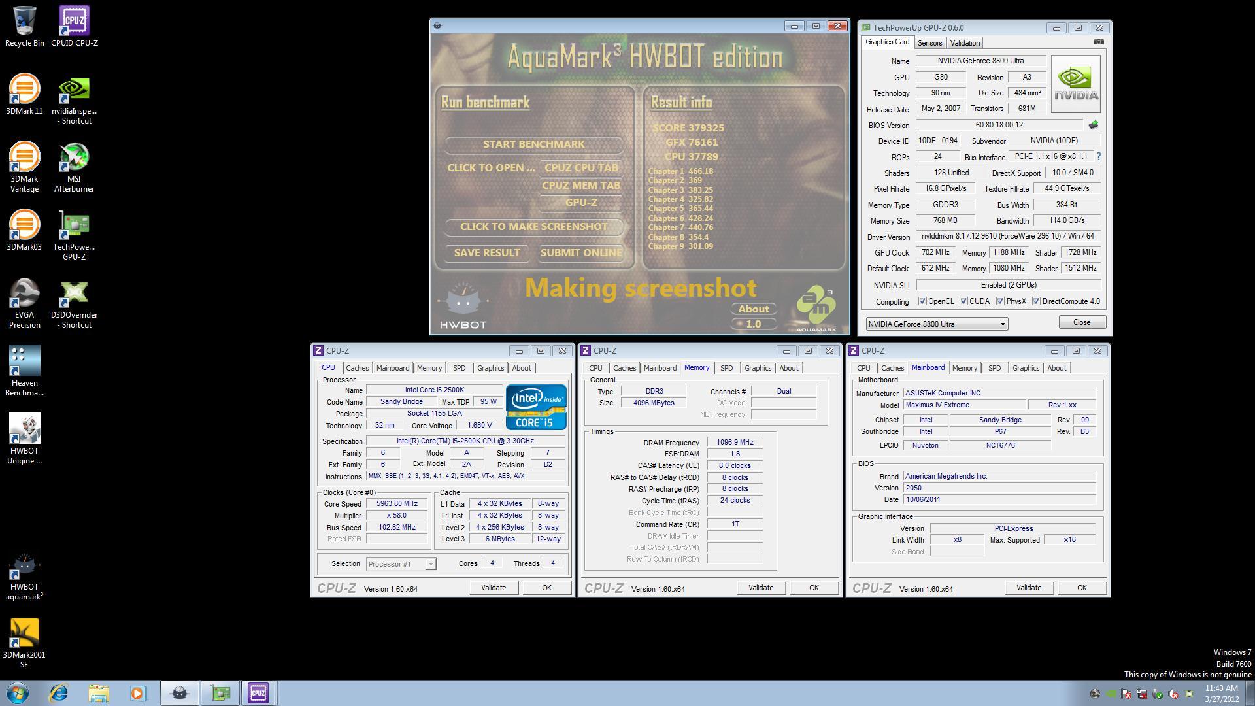Switch to HWBOT Aquamark taskbar button

[x=180, y=693]
